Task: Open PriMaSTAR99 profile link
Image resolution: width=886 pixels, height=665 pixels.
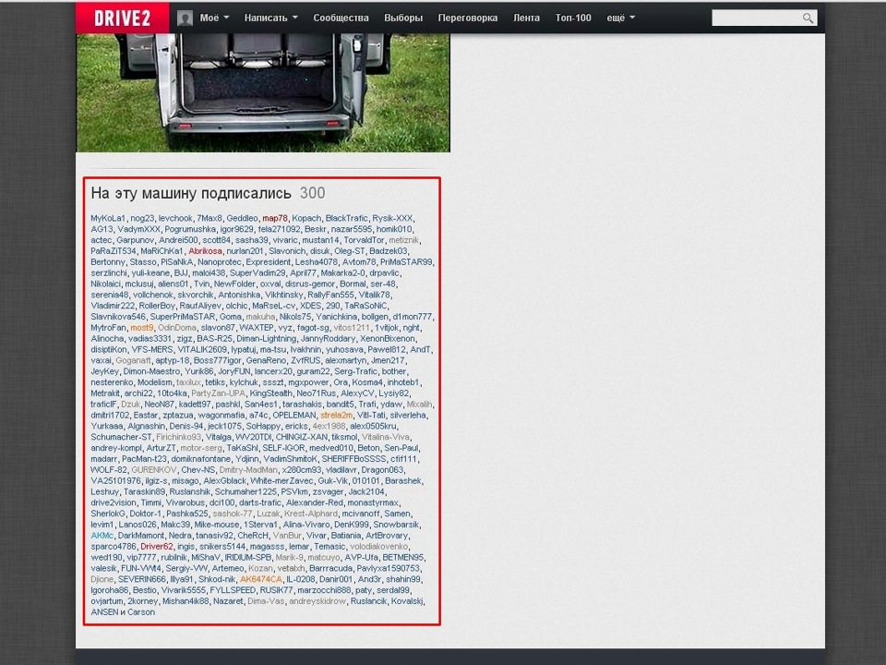Action: coord(406,261)
